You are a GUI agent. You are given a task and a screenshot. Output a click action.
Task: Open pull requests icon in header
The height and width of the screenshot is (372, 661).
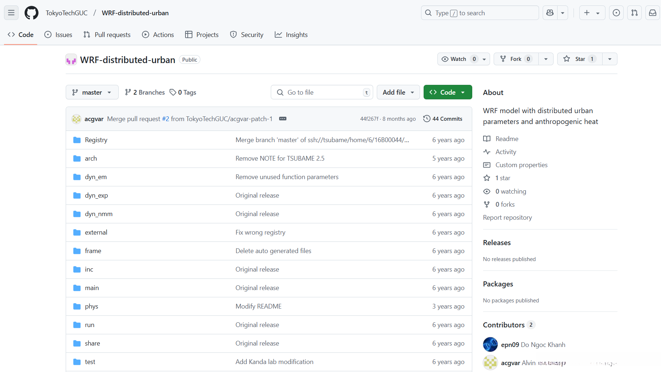[634, 13]
